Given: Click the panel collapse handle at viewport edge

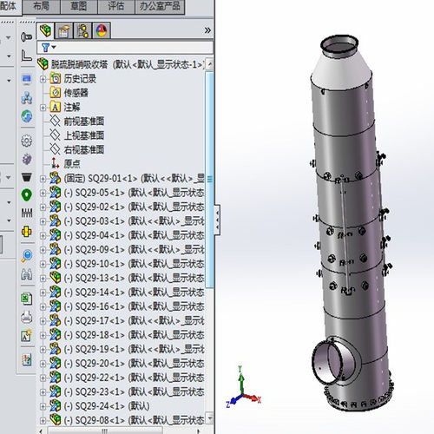Looking at the screenshot, I should (217, 220).
